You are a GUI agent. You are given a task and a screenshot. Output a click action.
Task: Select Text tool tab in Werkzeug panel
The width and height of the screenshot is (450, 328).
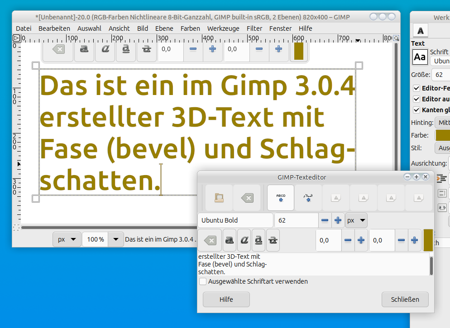[421, 31]
